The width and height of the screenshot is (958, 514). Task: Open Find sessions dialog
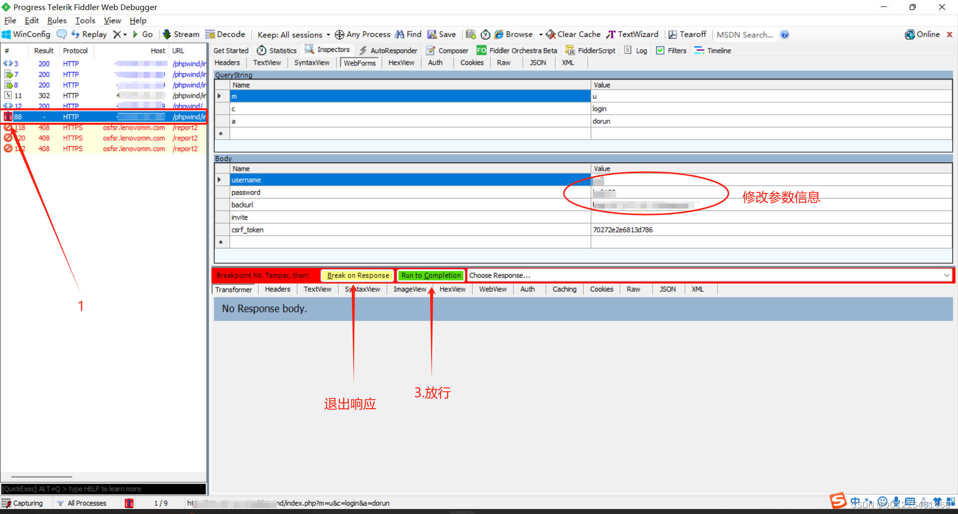(x=408, y=34)
